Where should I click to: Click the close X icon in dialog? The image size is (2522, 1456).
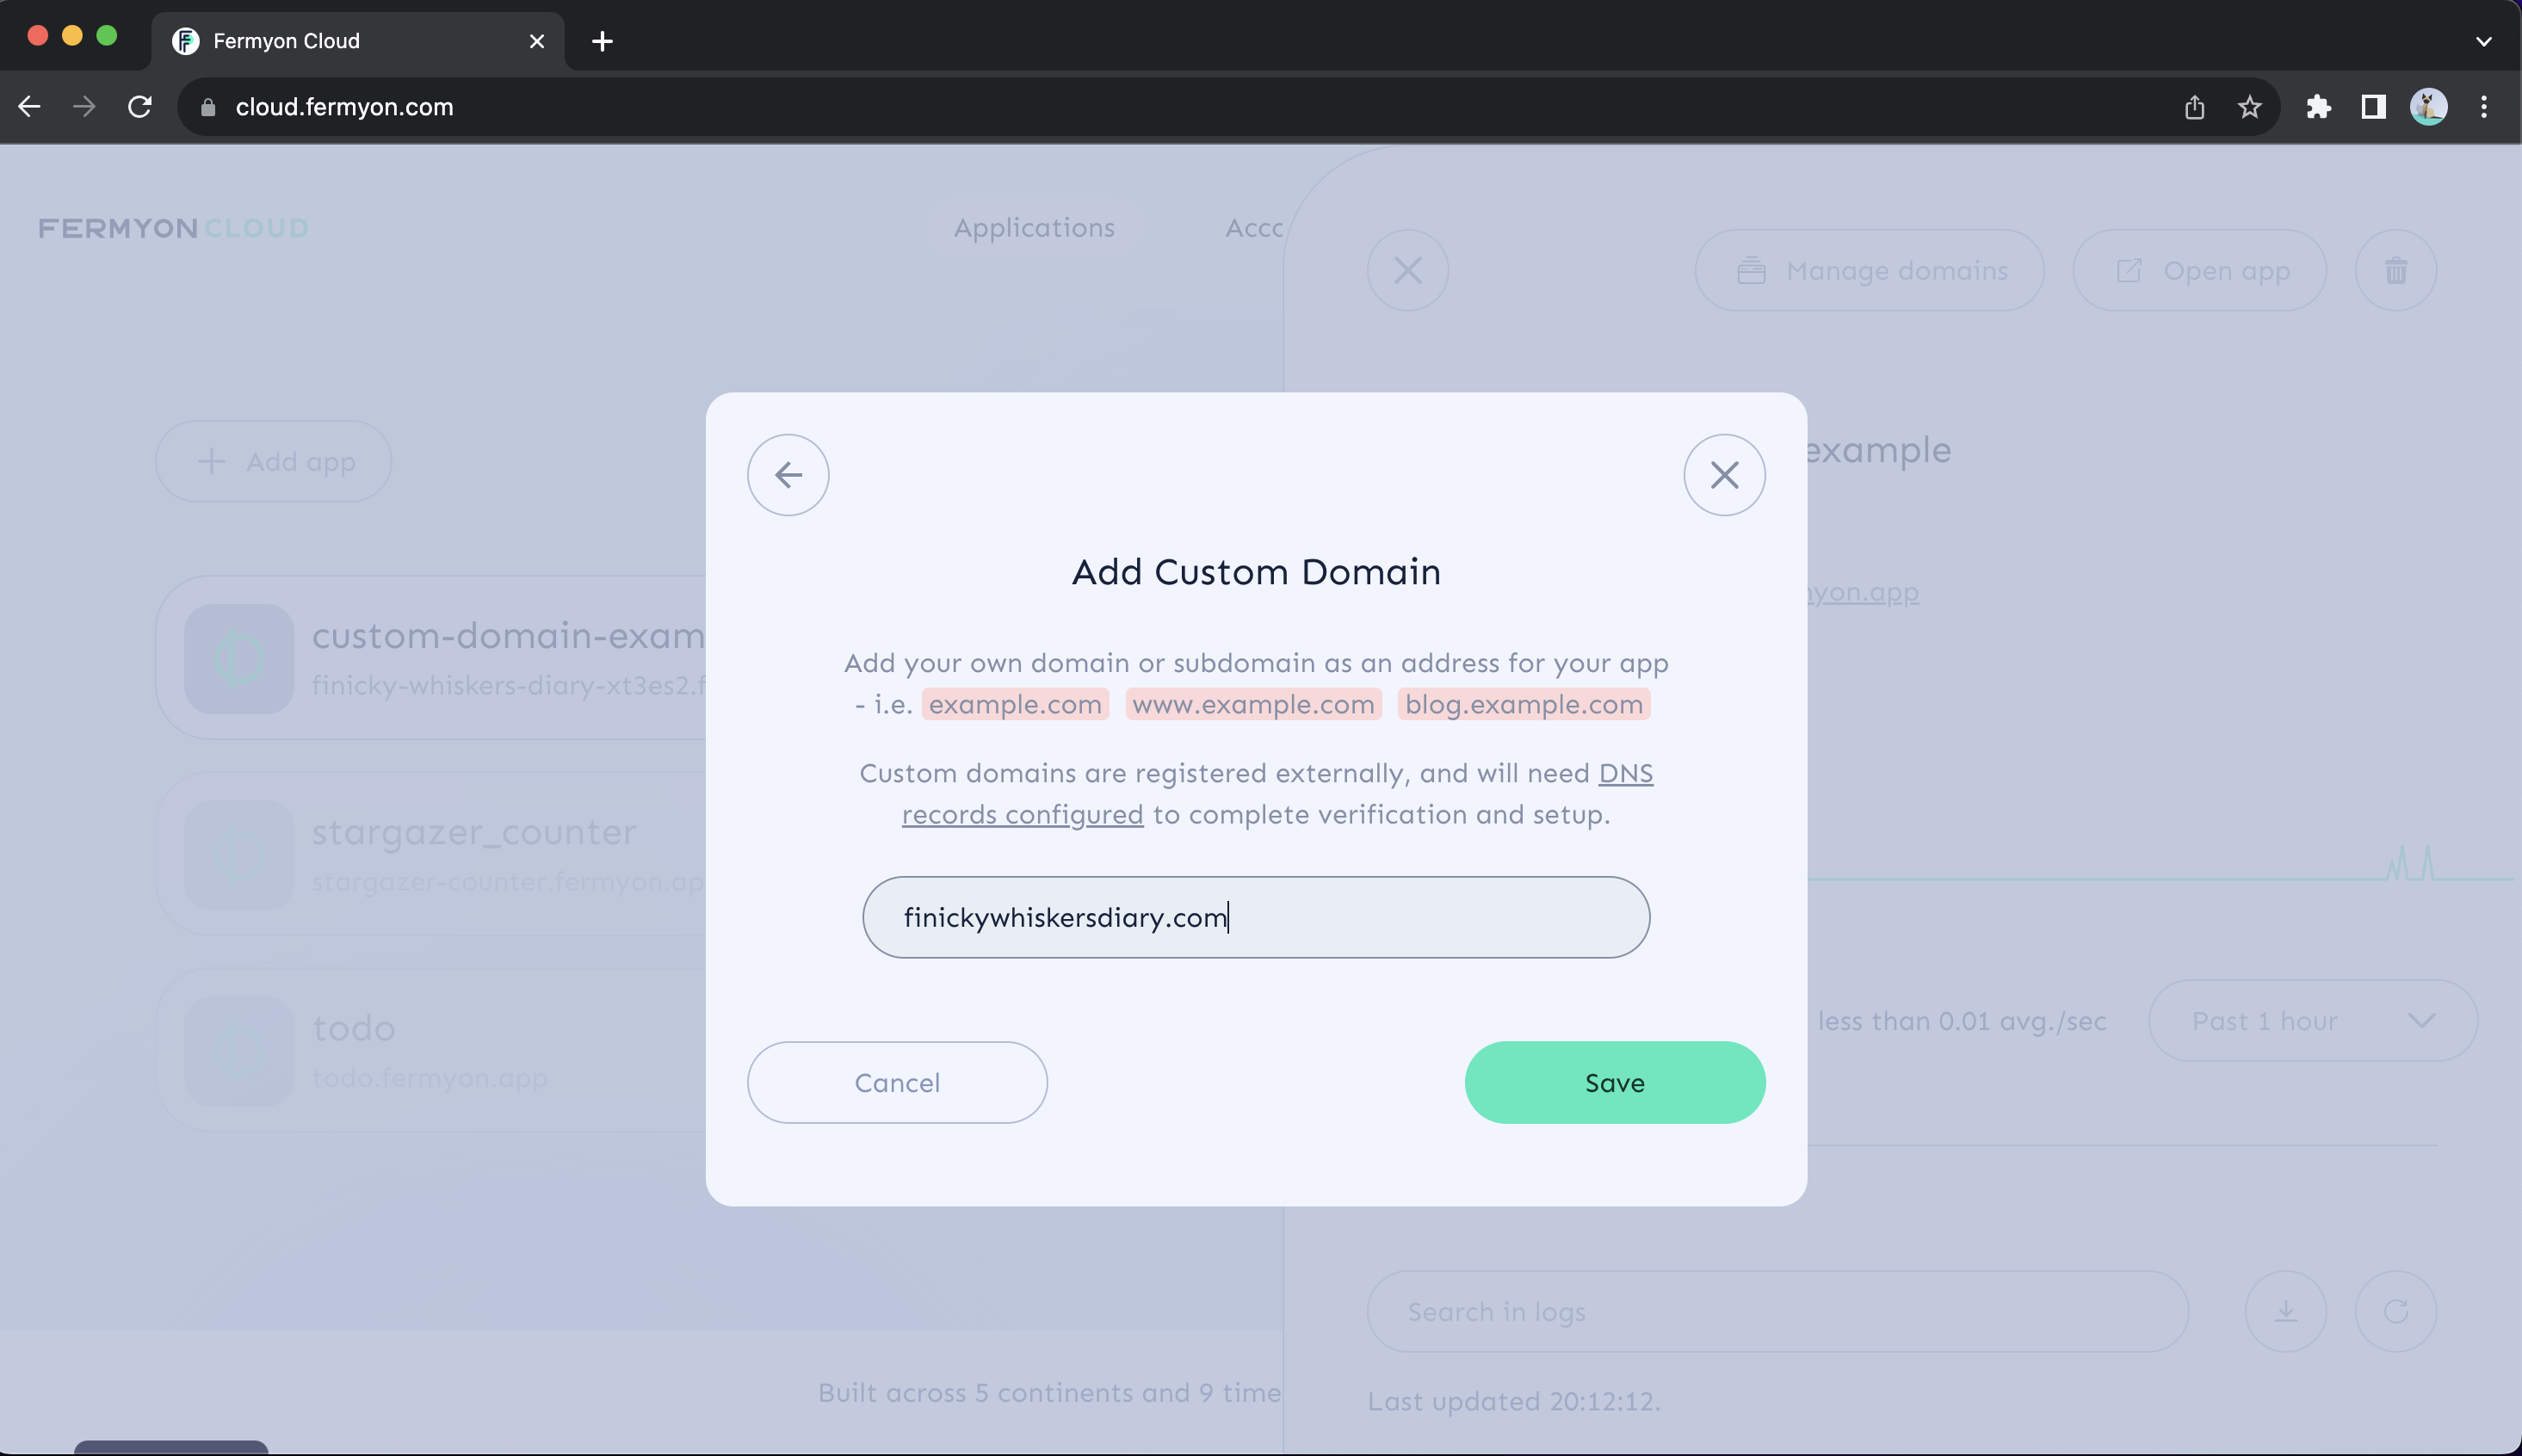click(x=1723, y=473)
